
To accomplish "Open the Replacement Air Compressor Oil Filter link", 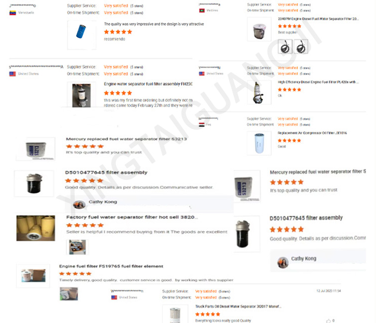I will 312,133.
